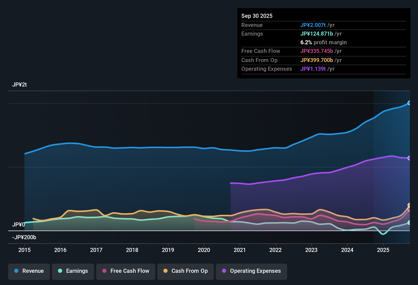Click the Operating Expenses endpoint marker

409,158
